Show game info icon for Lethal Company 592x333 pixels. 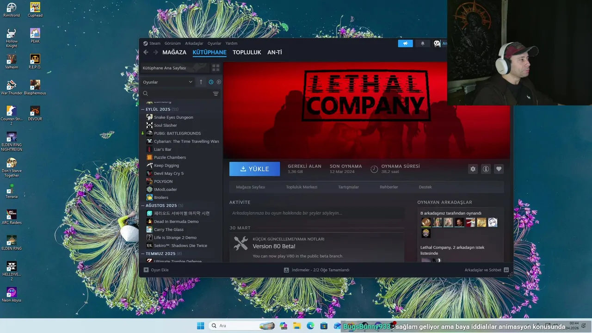click(486, 169)
